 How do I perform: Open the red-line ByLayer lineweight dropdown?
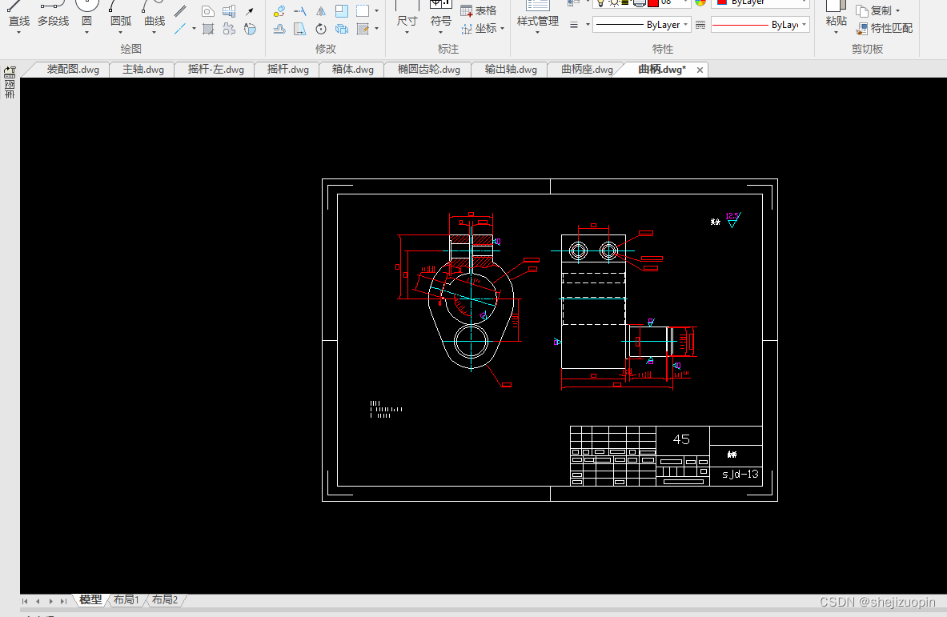click(760, 25)
